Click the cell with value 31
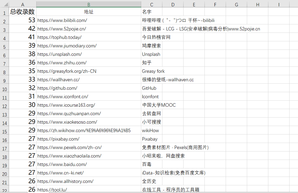This screenshot has height=193, width=298. 23,96
